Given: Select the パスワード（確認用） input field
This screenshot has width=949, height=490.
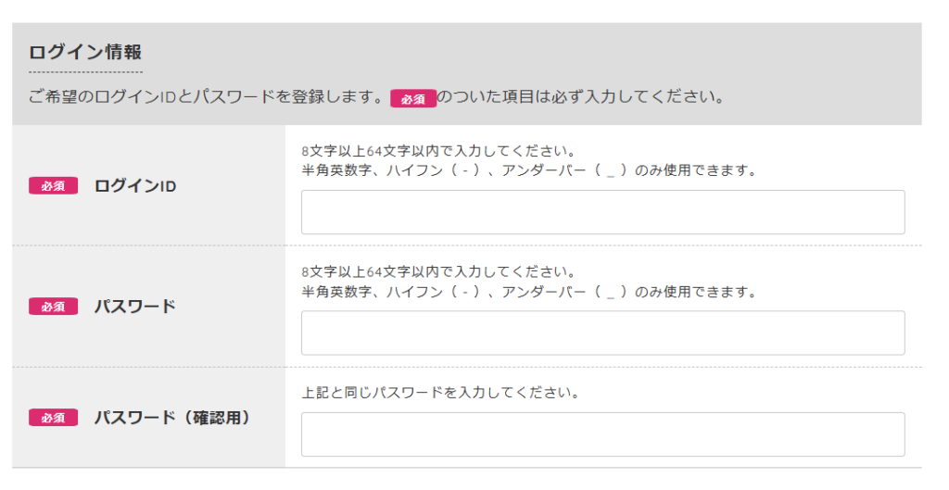Looking at the screenshot, I should [602, 434].
